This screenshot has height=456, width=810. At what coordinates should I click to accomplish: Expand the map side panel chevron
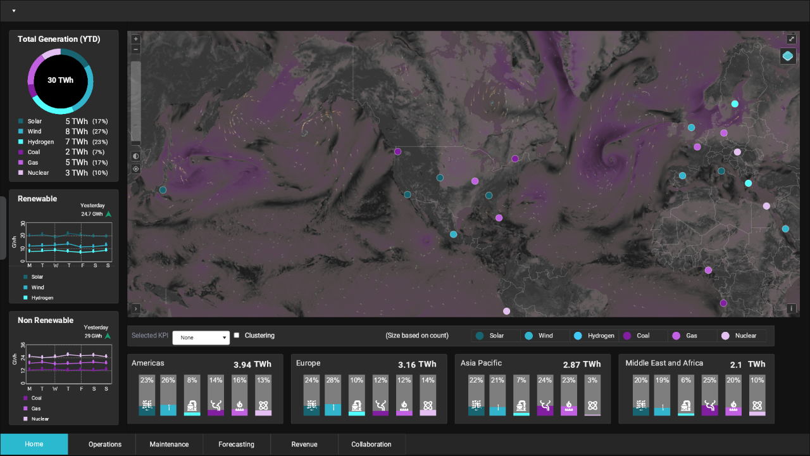(136, 309)
